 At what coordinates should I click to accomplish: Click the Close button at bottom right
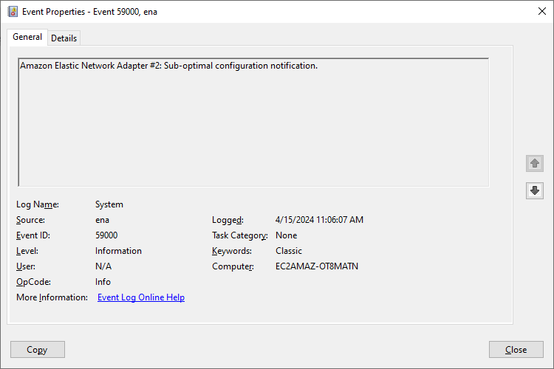tap(516, 350)
